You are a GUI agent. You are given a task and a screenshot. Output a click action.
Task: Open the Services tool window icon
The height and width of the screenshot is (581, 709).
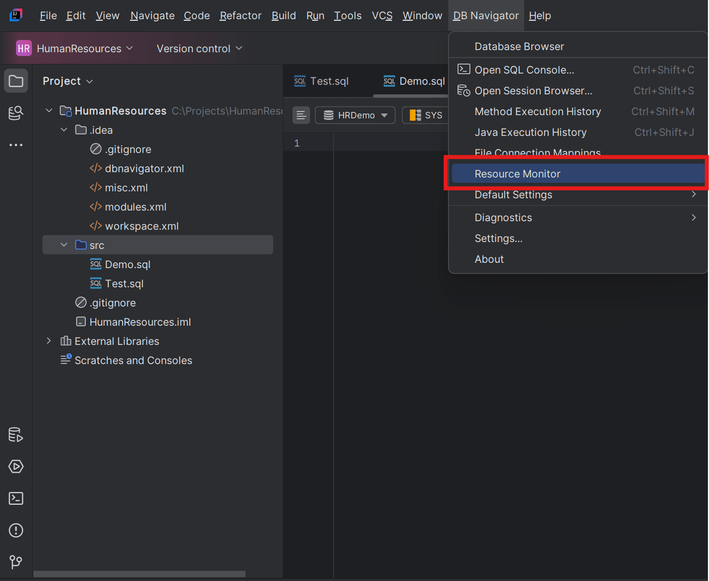tap(15, 466)
